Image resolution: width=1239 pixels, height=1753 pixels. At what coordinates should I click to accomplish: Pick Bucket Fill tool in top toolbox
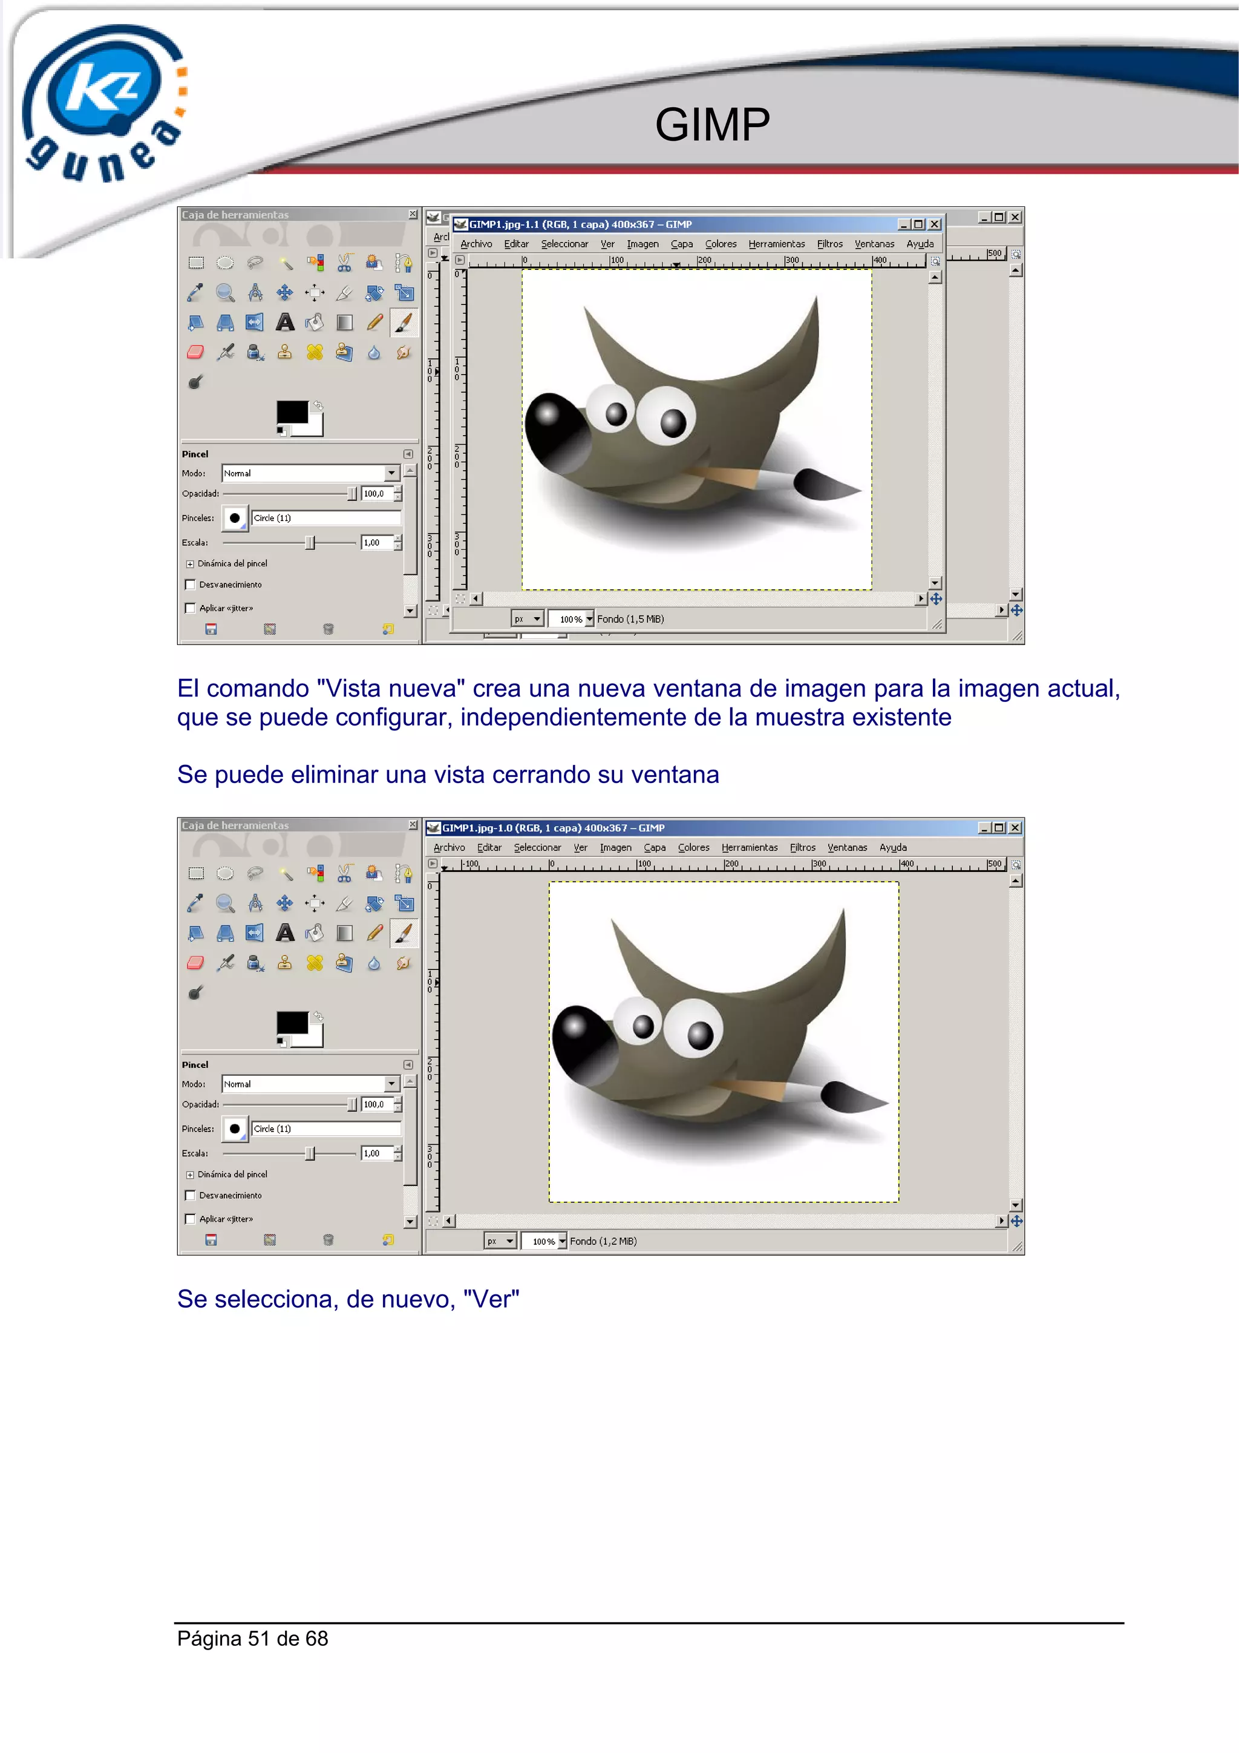tap(315, 322)
